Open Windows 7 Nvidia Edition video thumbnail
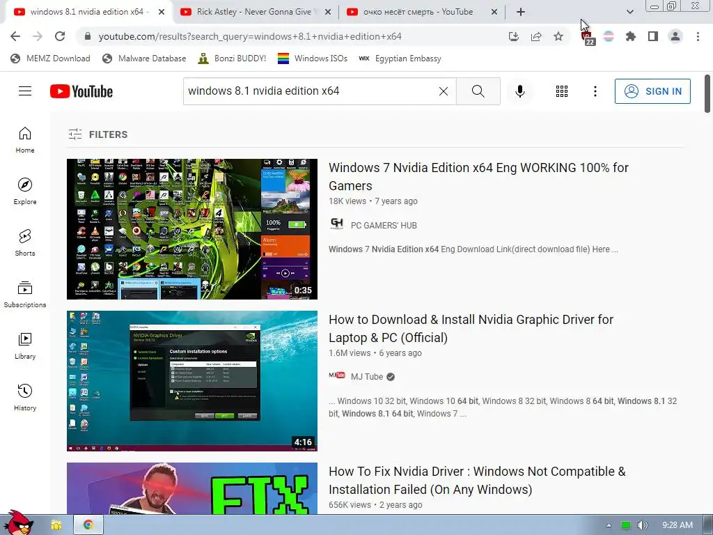This screenshot has height=535, width=713. [x=192, y=228]
